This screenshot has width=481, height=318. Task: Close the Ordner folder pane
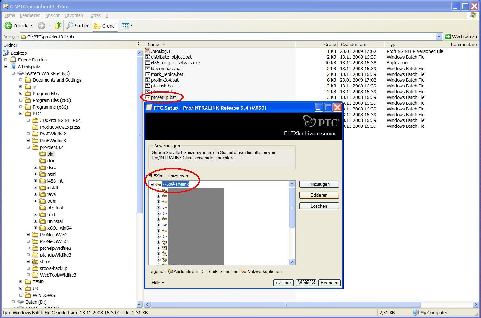(x=139, y=44)
